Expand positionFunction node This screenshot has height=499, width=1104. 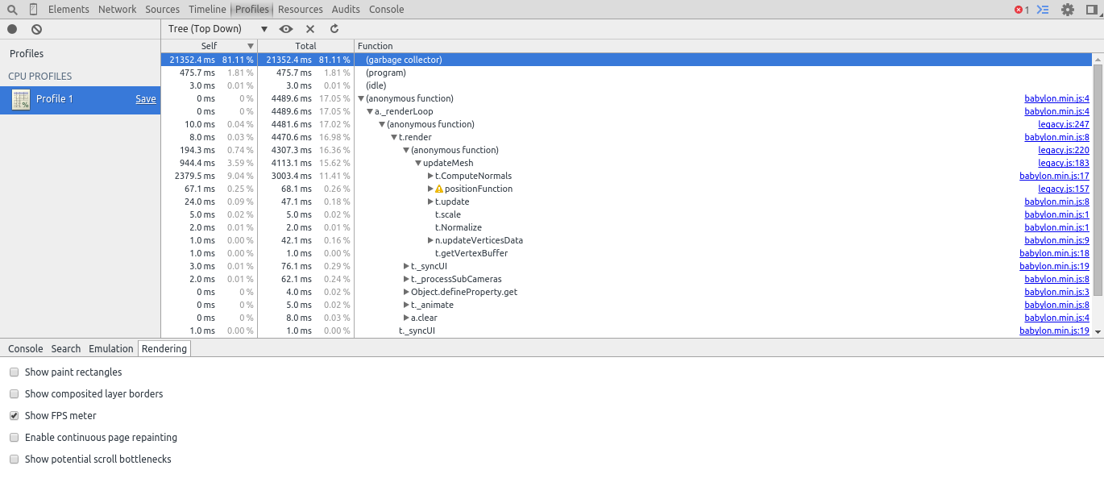(430, 189)
